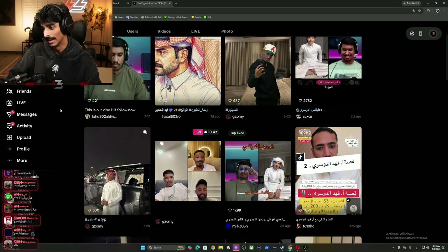Open Opera browser from the taskbar
This screenshot has height=252, width=448.
point(297,248)
